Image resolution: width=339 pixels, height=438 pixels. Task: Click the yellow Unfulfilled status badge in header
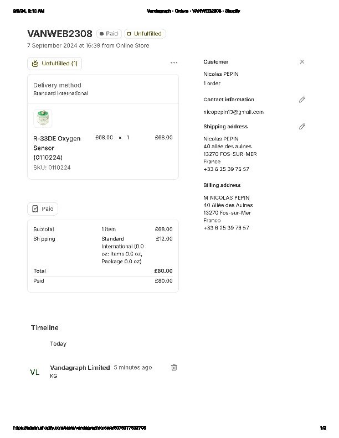[x=145, y=34]
